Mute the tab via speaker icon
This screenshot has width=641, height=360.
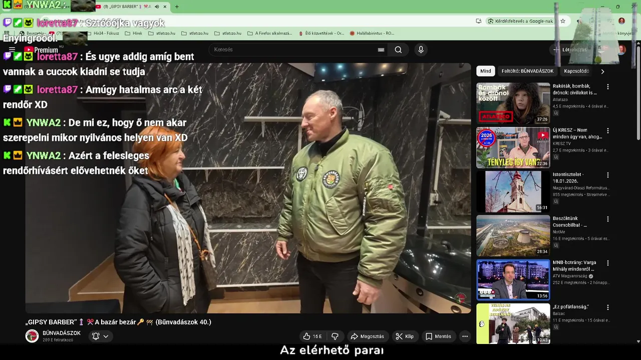click(x=157, y=6)
